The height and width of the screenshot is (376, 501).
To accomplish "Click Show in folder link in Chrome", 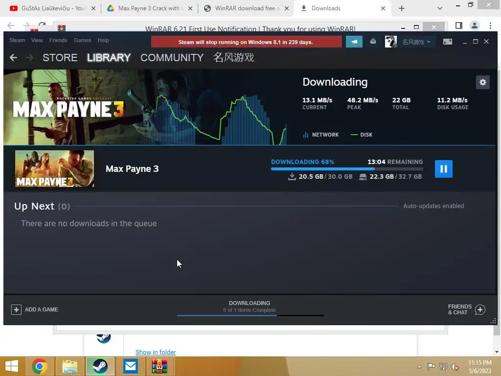I will click(x=156, y=352).
